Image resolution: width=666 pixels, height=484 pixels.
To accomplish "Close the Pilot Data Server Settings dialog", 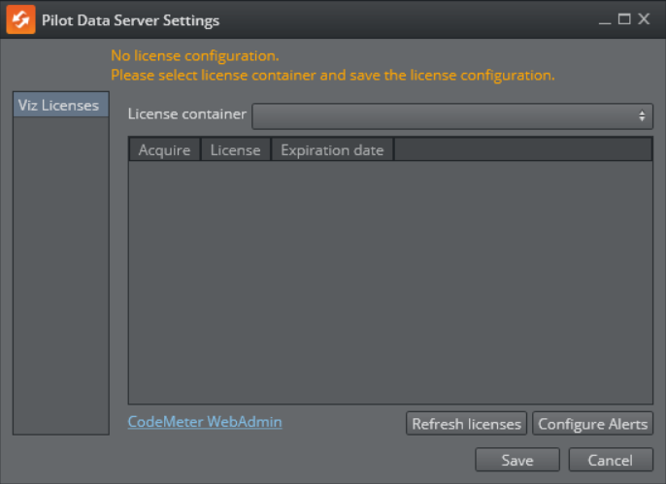I will click(644, 19).
